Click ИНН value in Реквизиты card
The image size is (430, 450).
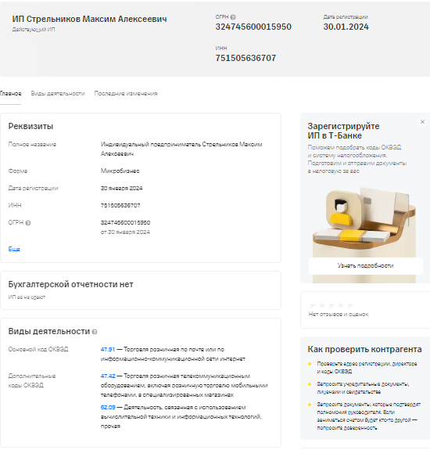pos(120,206)
